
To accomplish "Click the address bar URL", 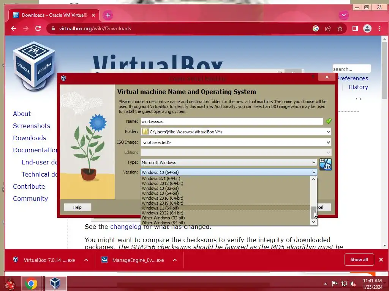I will tap(95, 28).
